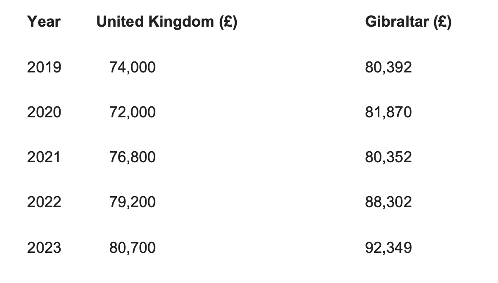Click the United Kingdom value 80,700
This screenshot has width=498, height=283.
(133, 248)
